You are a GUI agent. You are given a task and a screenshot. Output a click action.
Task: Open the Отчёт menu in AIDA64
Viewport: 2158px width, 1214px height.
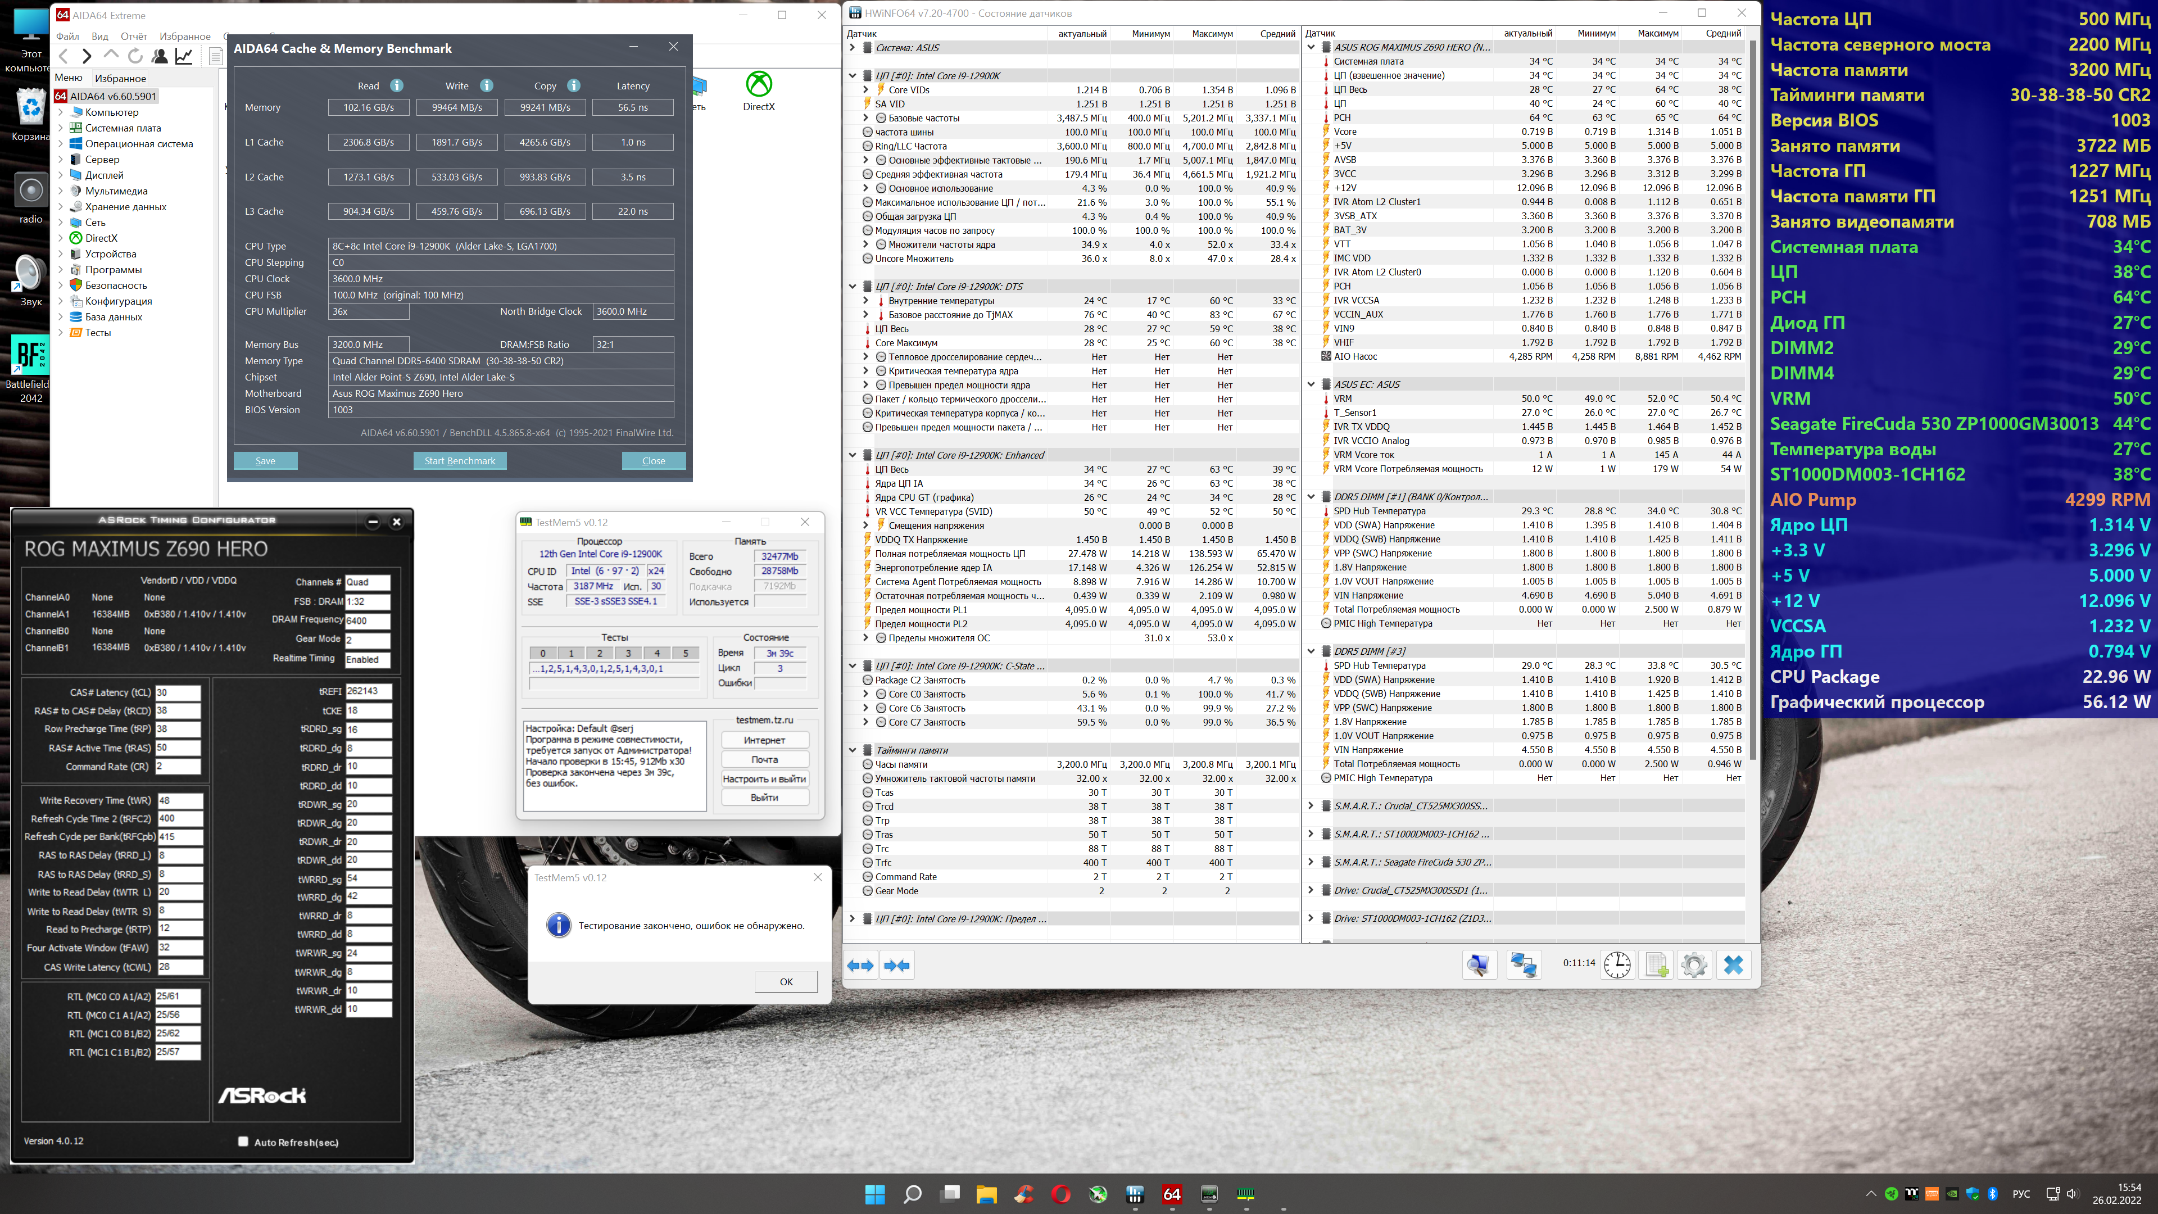[x=133, y=36]
